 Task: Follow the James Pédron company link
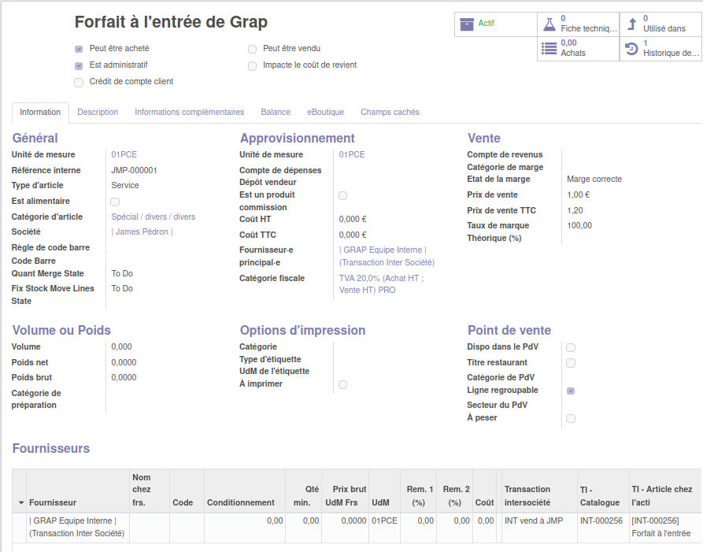point(142,232)
